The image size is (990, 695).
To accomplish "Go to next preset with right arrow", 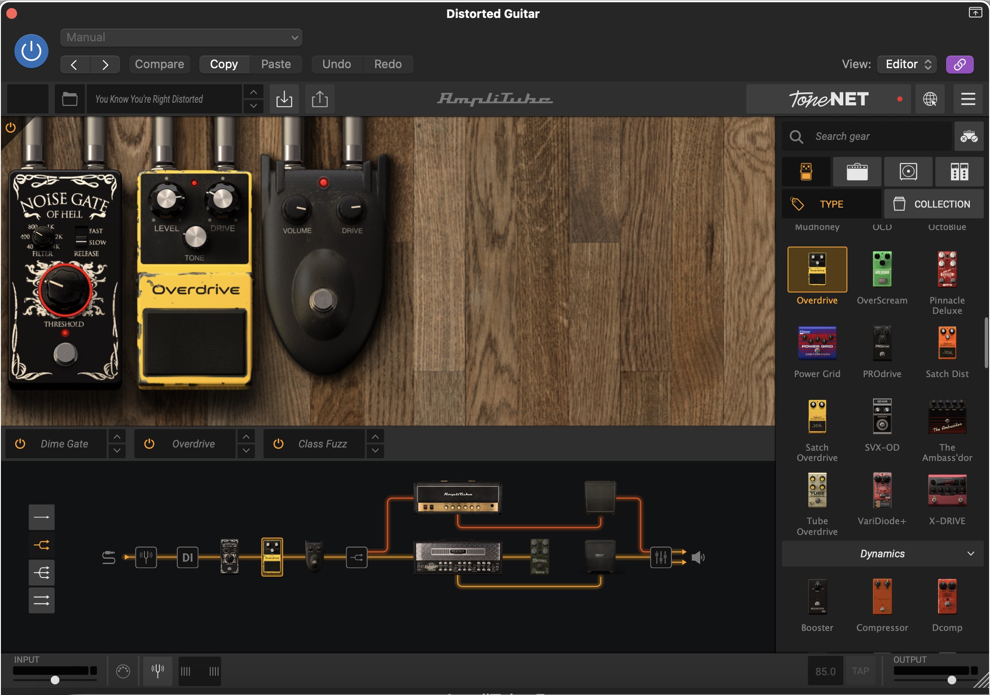I will [x=105, y=65].
